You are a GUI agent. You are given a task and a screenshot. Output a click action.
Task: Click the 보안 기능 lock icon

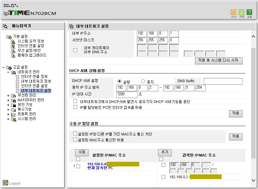(13, 105)
